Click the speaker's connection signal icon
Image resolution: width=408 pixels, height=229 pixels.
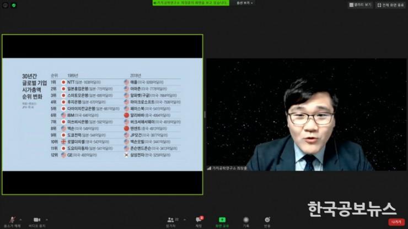(x=209, y=168)
